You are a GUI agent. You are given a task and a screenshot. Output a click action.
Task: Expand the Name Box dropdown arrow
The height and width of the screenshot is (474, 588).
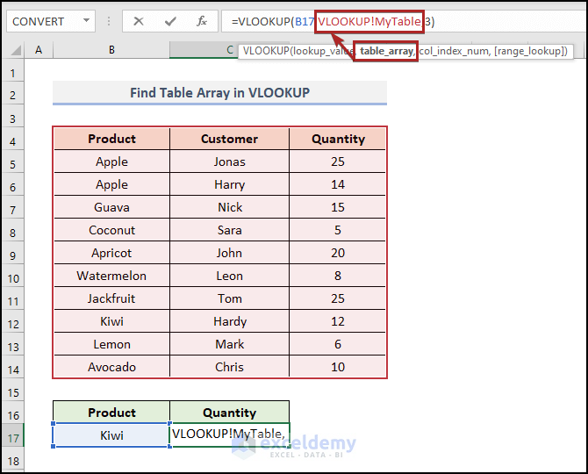[86, 20]
